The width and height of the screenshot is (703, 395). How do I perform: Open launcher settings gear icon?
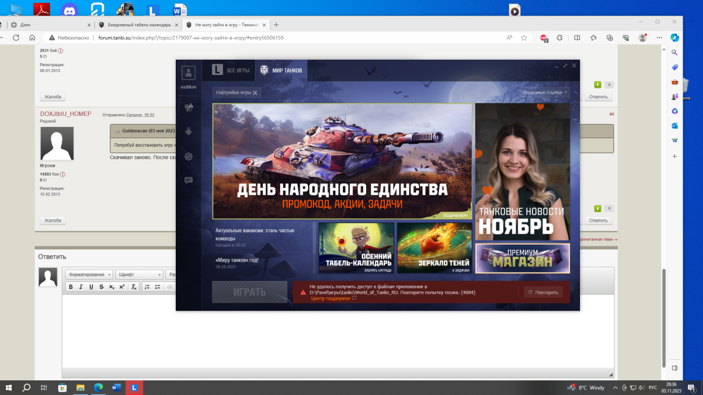[189, 156]
